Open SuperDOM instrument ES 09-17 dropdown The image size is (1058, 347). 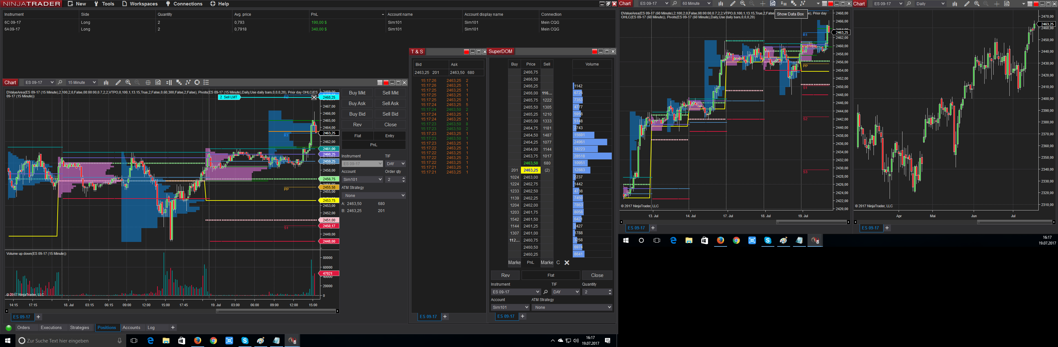click(516, 292)
